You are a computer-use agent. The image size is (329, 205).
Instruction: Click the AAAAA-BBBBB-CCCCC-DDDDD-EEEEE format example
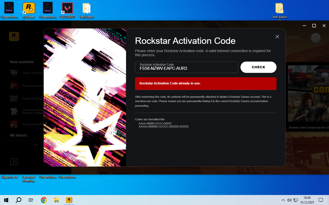coord(164,126)
